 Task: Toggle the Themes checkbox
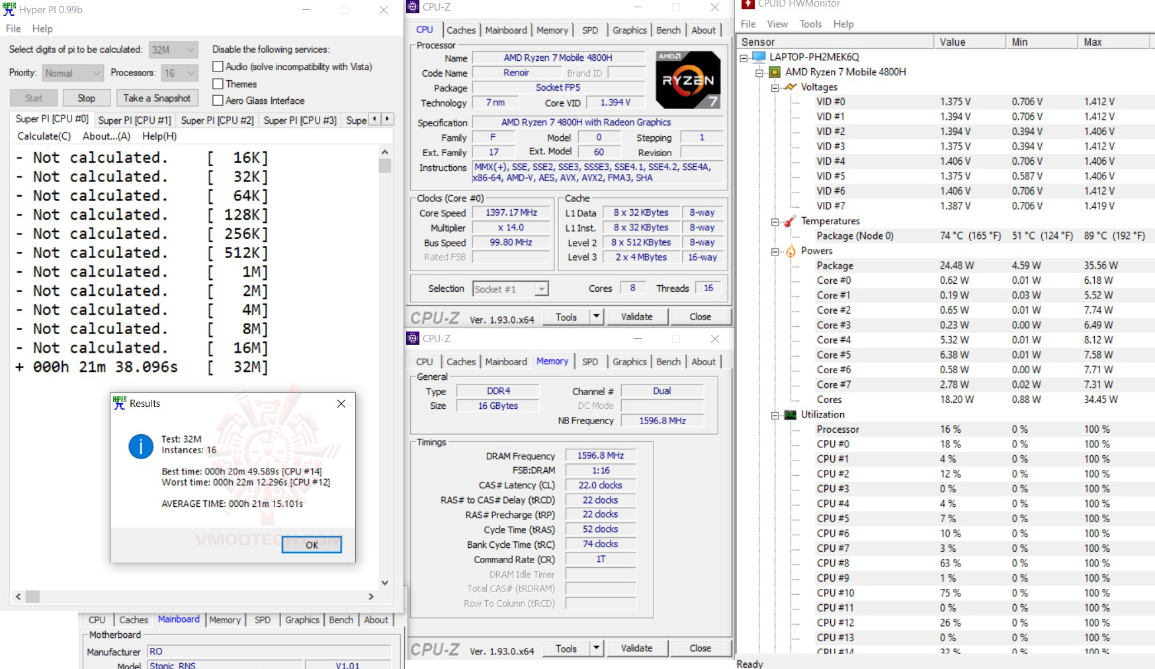218,84
